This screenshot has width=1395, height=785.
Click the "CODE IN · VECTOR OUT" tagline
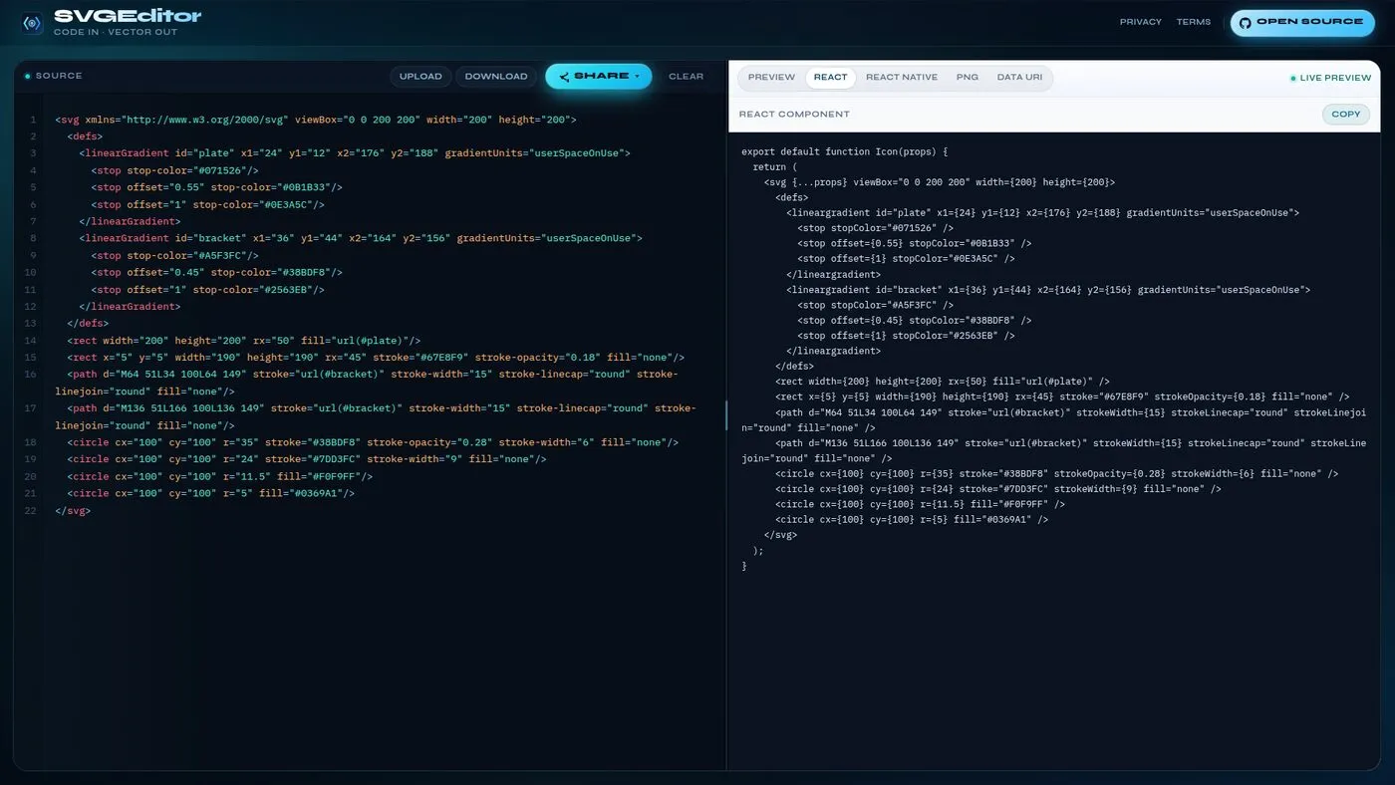pos(116,33)
